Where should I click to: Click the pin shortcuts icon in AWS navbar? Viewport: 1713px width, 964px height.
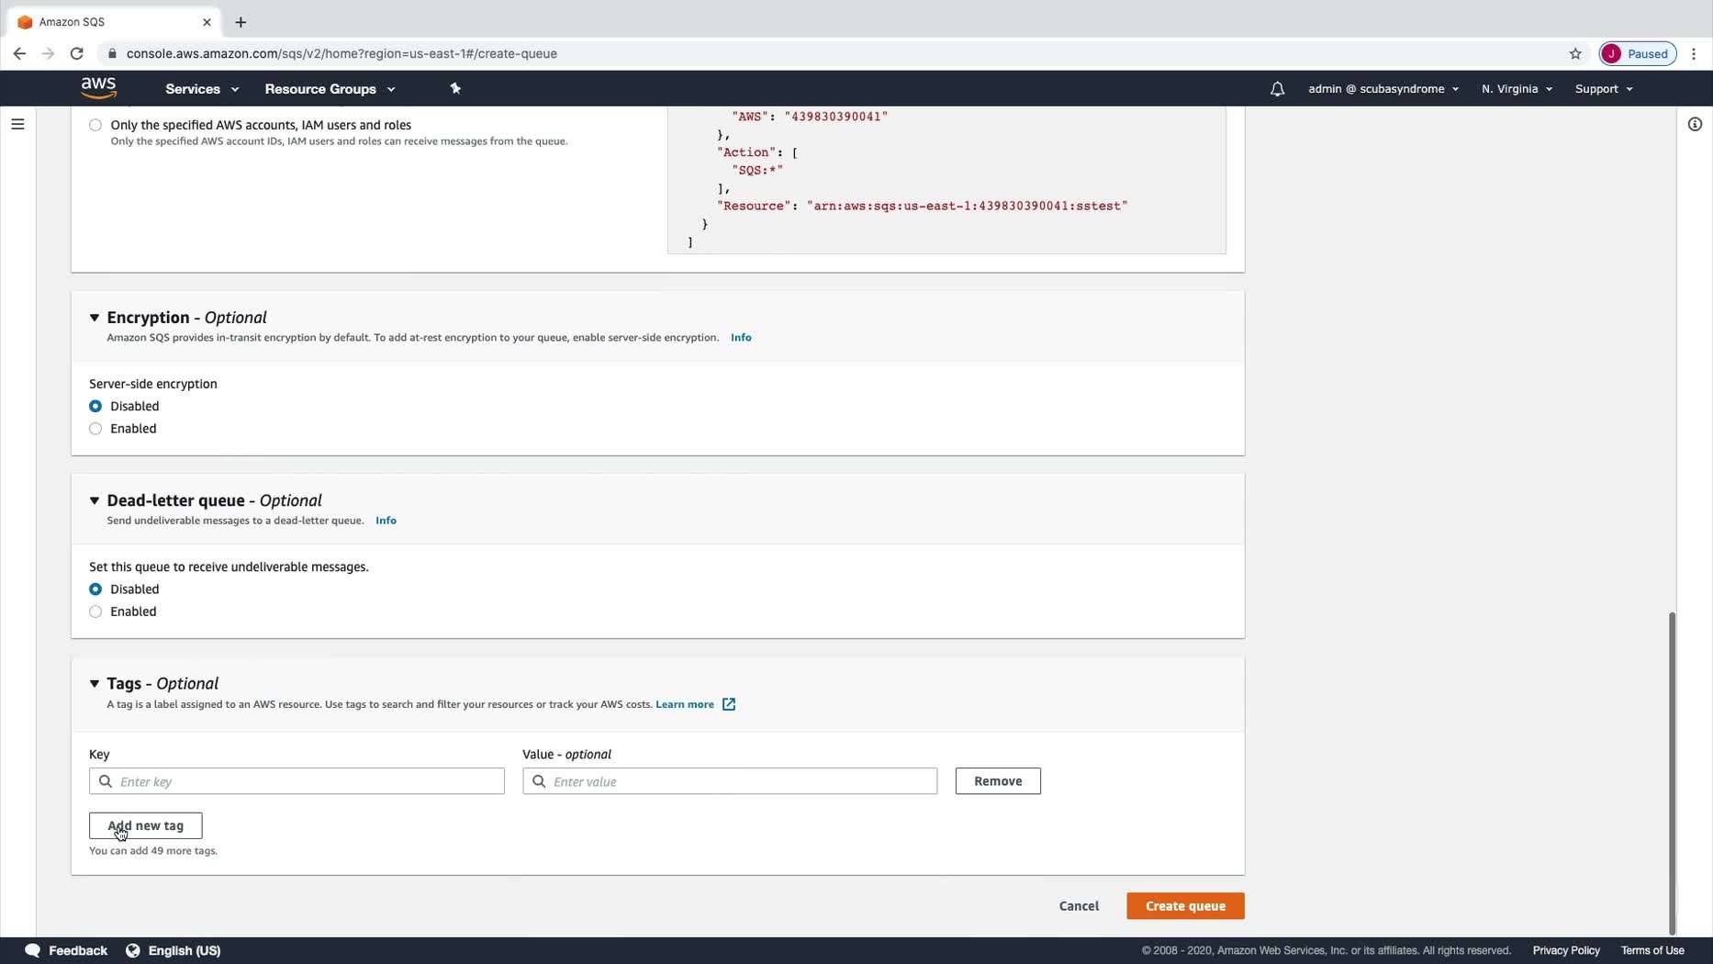click(x=455, y=88)
